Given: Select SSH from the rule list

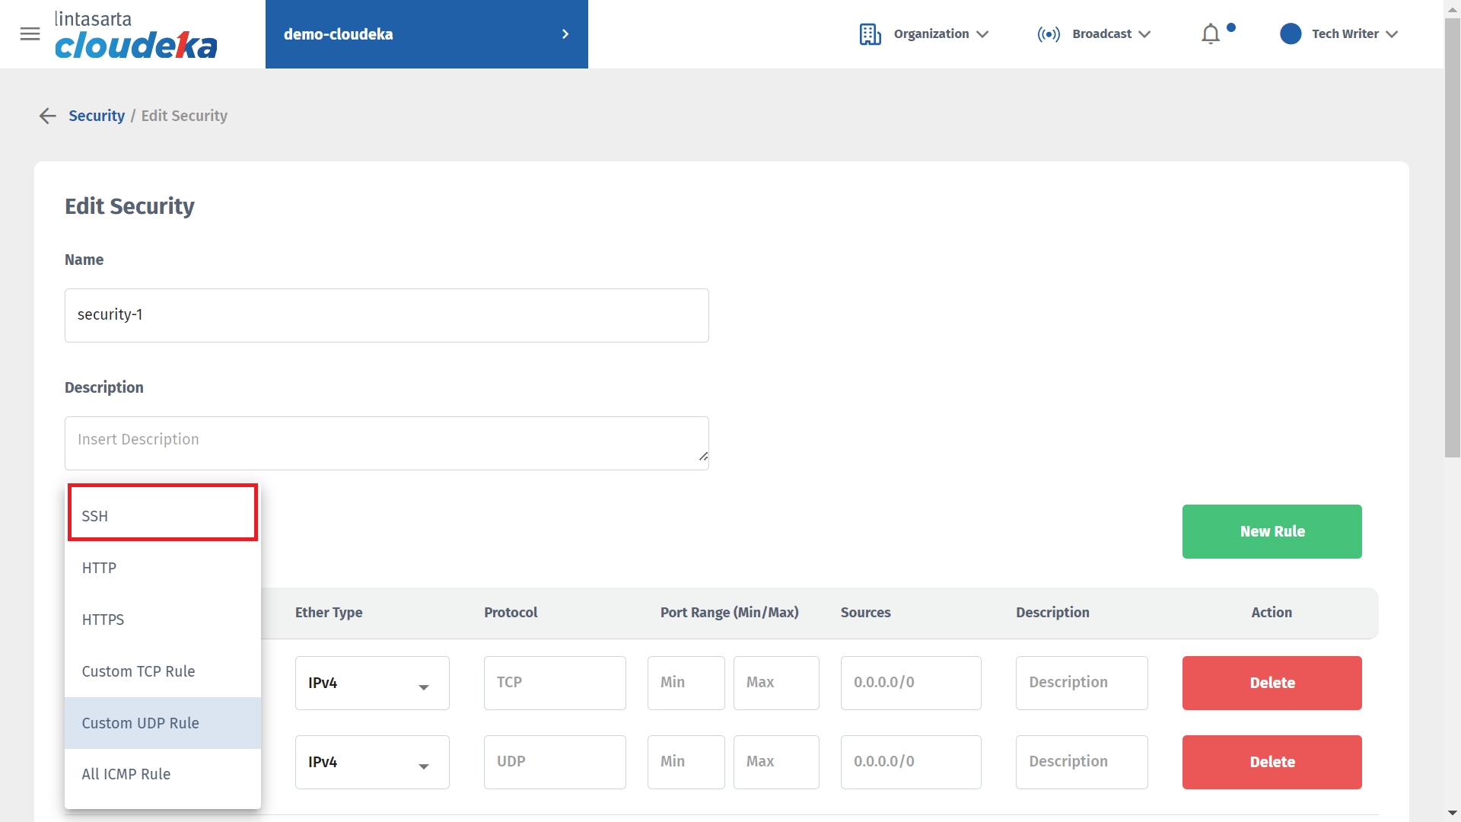Looking at the screenshot, I should (x=163, y=516).
